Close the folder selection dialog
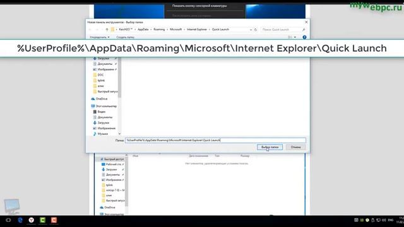The height and width of the screenshot is (227, 404). (306, 22)
